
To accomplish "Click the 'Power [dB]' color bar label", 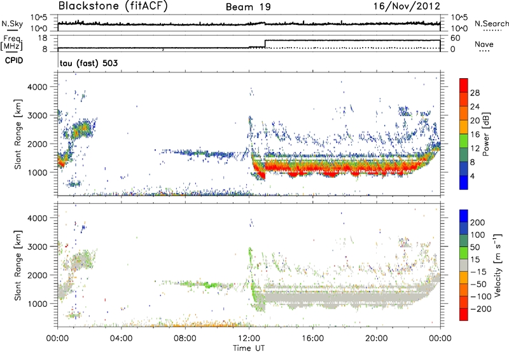I will [x=485, y=134].
